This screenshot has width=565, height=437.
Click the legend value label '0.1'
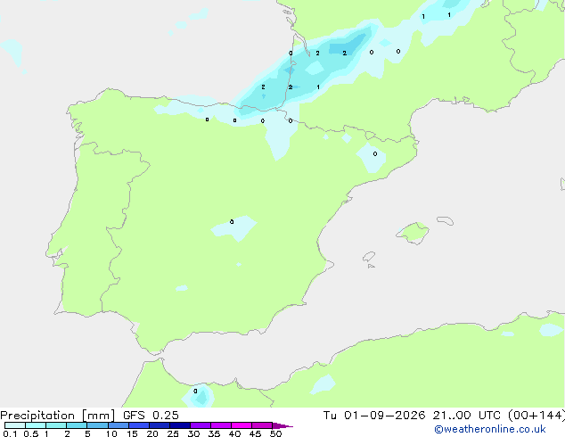click(10, 433)
